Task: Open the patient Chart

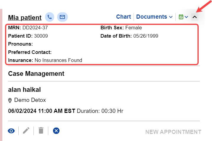Action: (123, 17)
